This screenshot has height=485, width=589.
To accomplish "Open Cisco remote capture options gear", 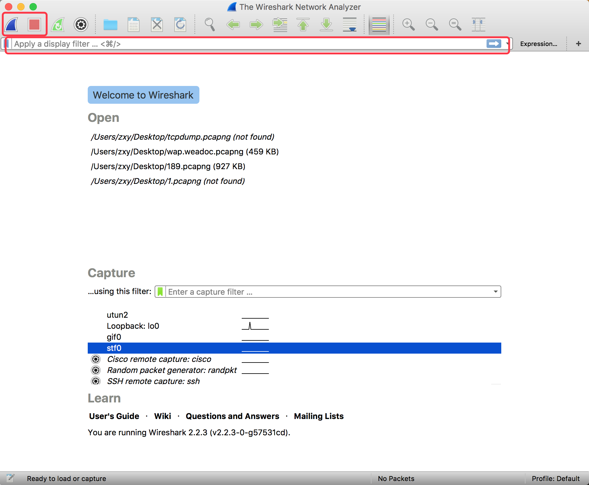I will (x=96, y=359).
